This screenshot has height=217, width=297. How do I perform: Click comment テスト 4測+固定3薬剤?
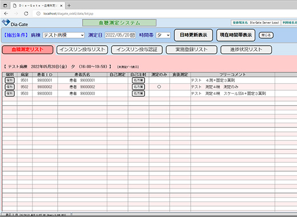click(x=213, y=81)
